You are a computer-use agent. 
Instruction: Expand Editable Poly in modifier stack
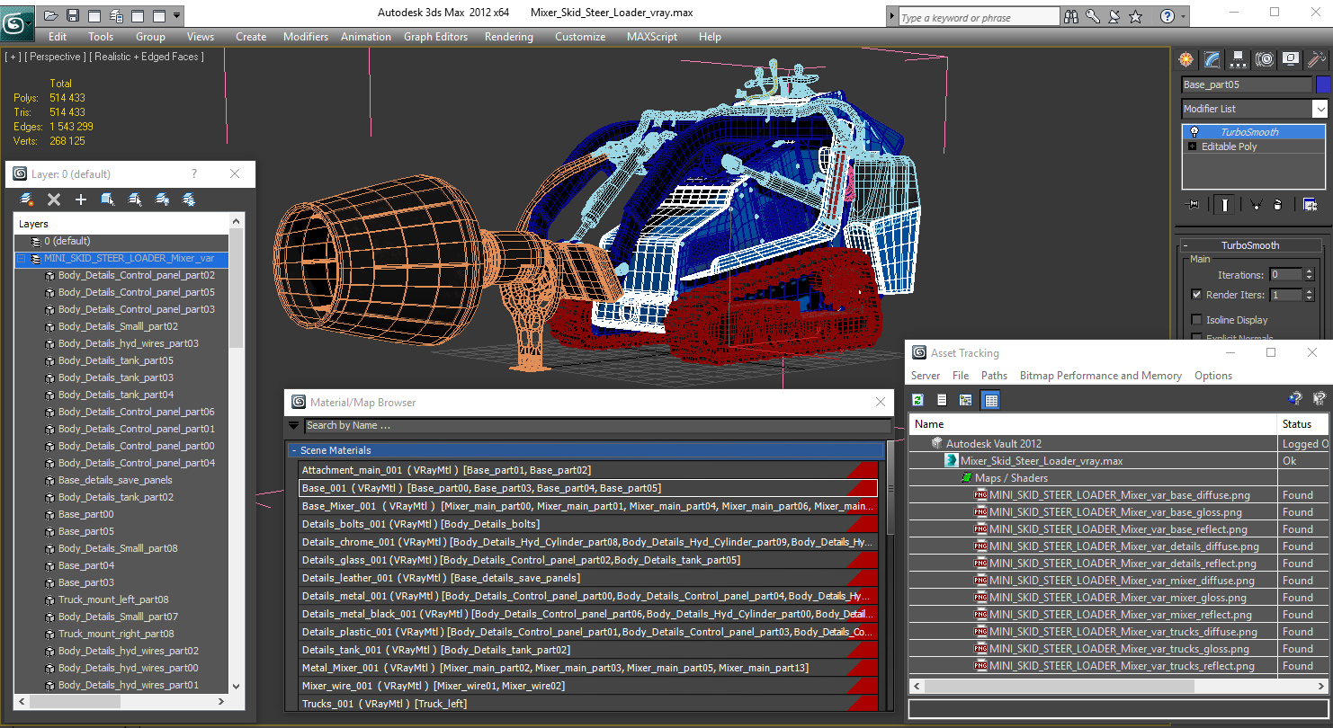point(1193,146)
